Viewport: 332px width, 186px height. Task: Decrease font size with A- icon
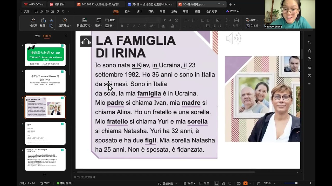(170, 20)
